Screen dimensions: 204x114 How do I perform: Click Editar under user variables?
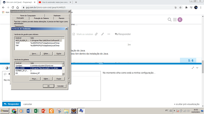point(47,54)
